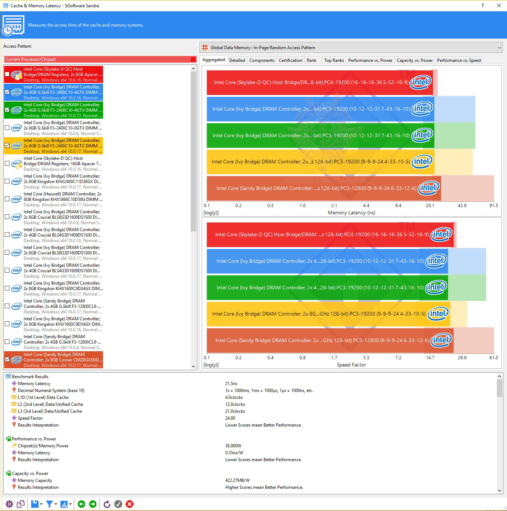
Task: Click the L1D Data Cache icon
Action: [14, 397]
